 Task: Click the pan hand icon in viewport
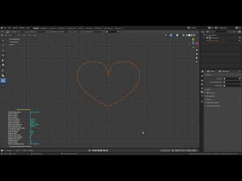point(197,54)
